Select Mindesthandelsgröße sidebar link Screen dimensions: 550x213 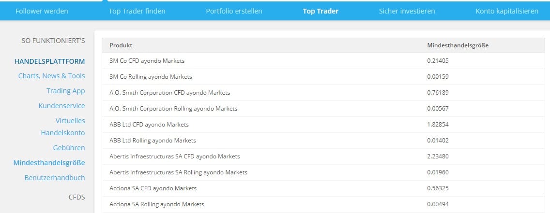49,163
